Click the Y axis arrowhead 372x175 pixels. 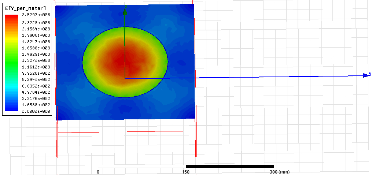click(367, 75)
